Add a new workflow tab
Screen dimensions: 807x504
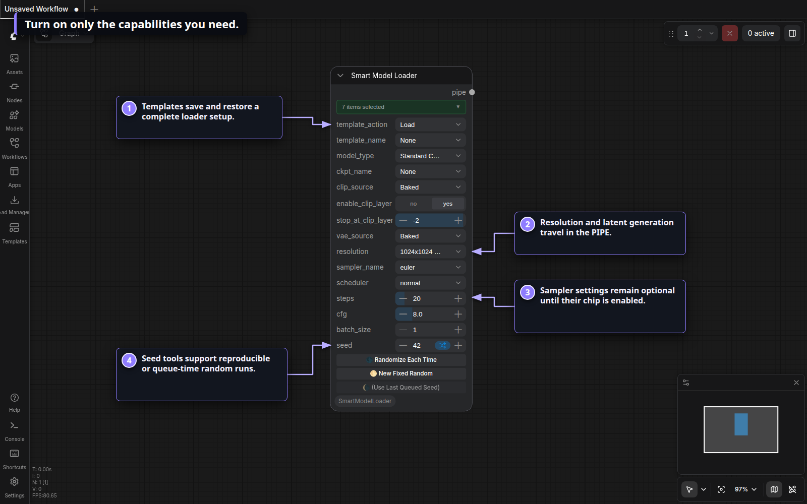(x=94, y=9)
